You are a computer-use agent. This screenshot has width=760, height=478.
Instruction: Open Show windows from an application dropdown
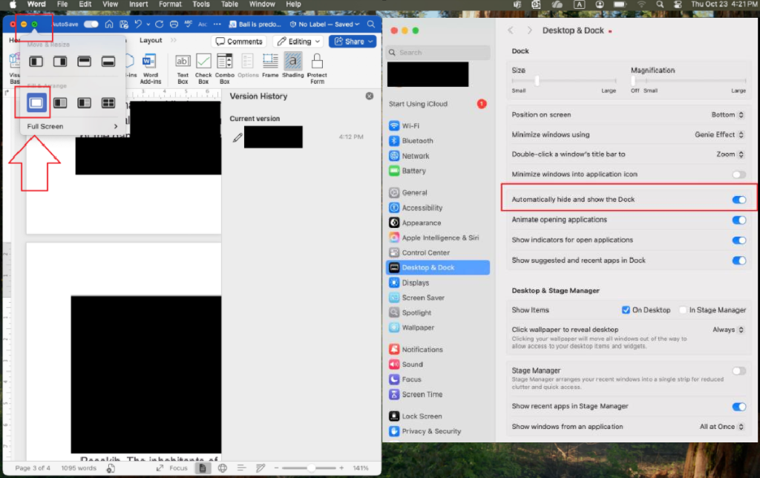click(721, 427)
